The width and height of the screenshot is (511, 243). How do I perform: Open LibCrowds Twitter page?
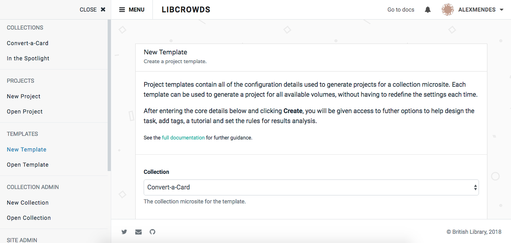[124, 232]
